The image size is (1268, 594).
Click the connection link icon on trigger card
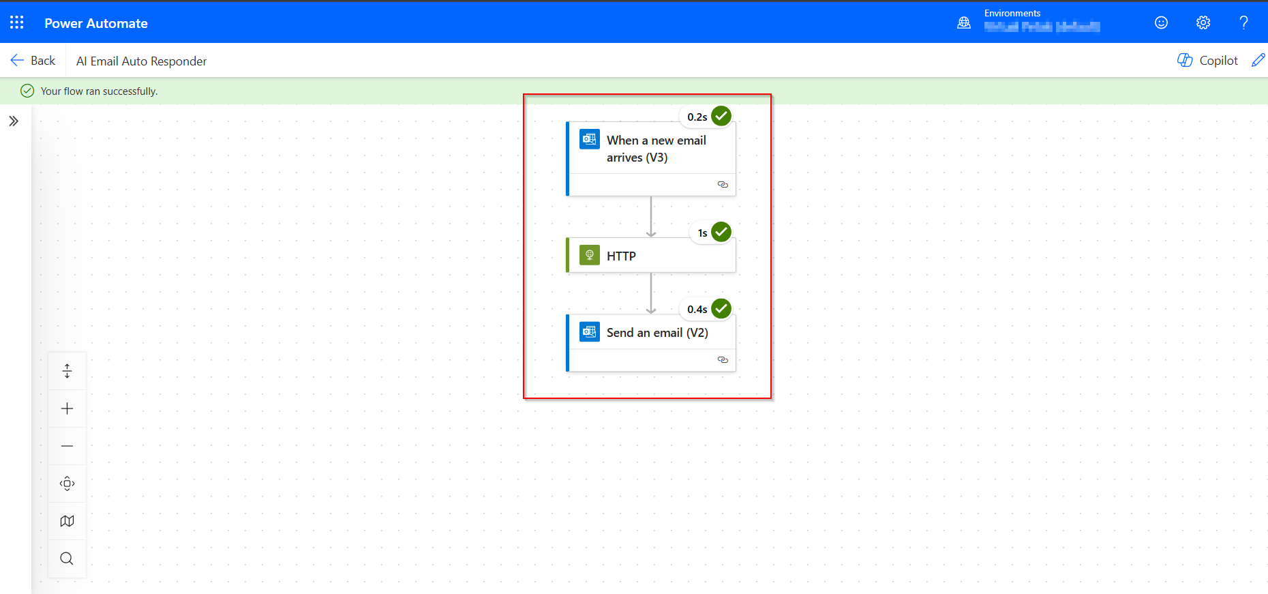[x=723, y=185]
